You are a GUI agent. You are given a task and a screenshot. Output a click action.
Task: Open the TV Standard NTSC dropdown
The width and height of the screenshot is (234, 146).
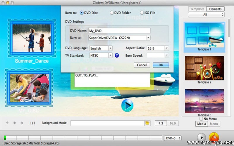(101, 55)
